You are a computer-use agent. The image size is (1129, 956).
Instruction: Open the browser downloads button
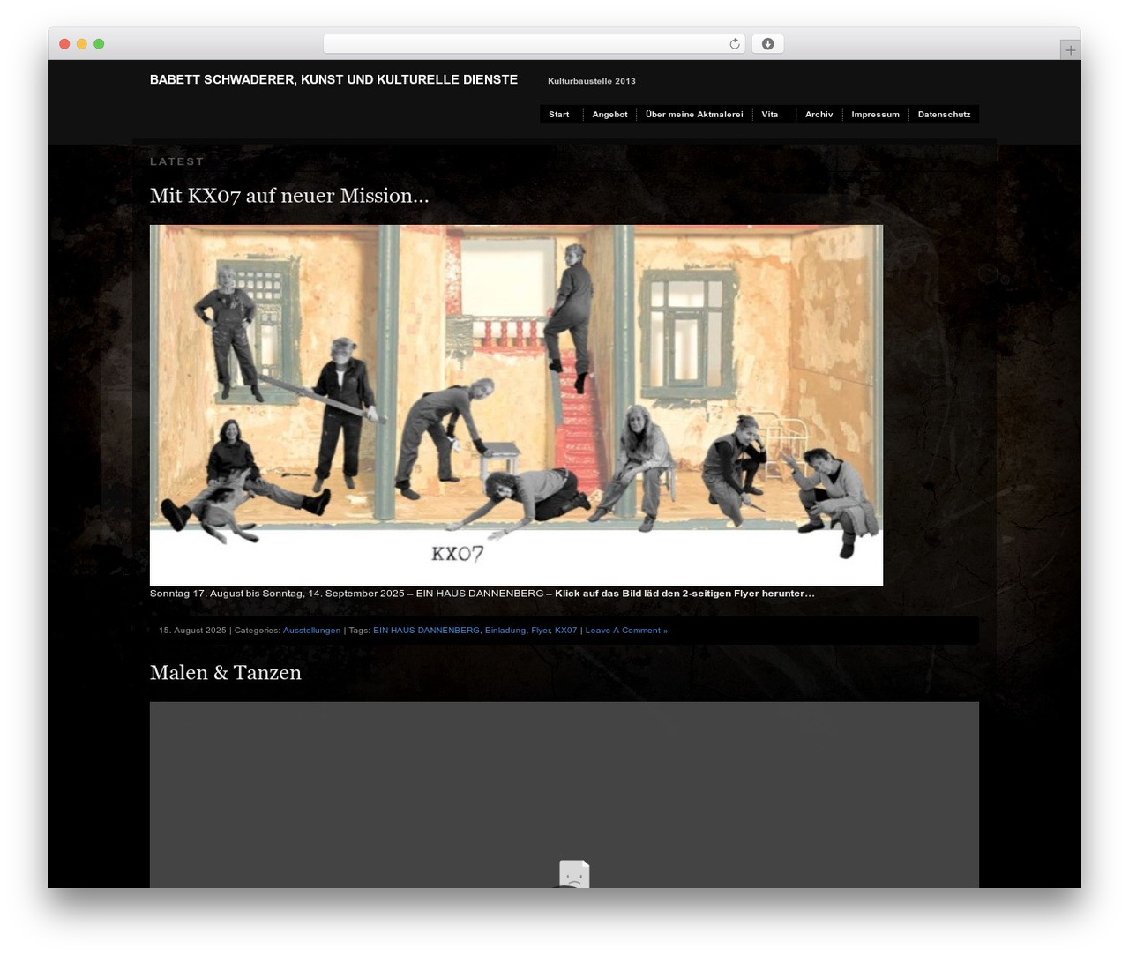767,44
